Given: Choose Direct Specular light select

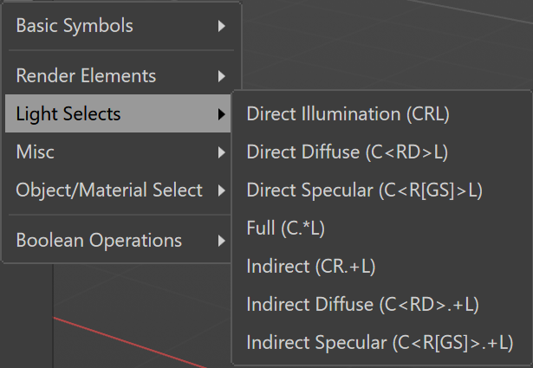Looking at the screenshot, I should [x=381, y=190].
